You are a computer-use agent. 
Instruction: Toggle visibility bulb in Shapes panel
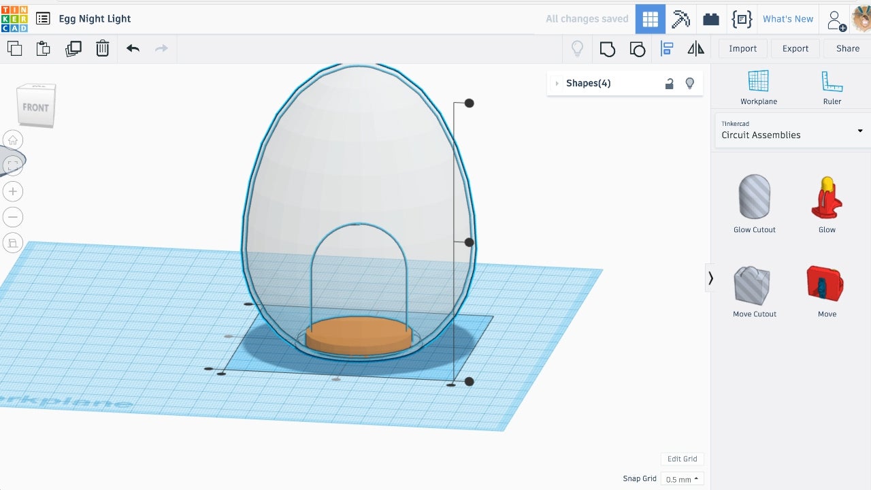pyautogui.click(x=689, y=83)
